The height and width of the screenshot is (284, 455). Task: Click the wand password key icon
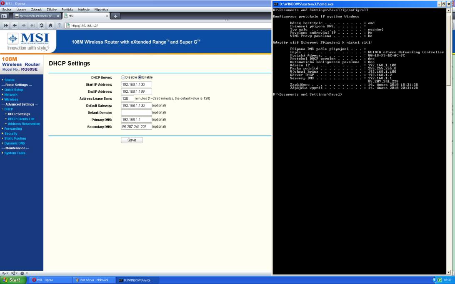point(60,25)
